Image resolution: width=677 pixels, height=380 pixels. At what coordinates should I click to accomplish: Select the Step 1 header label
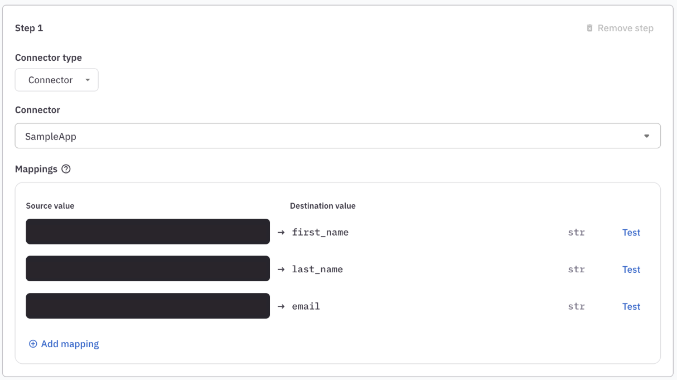click(x=29, y=27)
